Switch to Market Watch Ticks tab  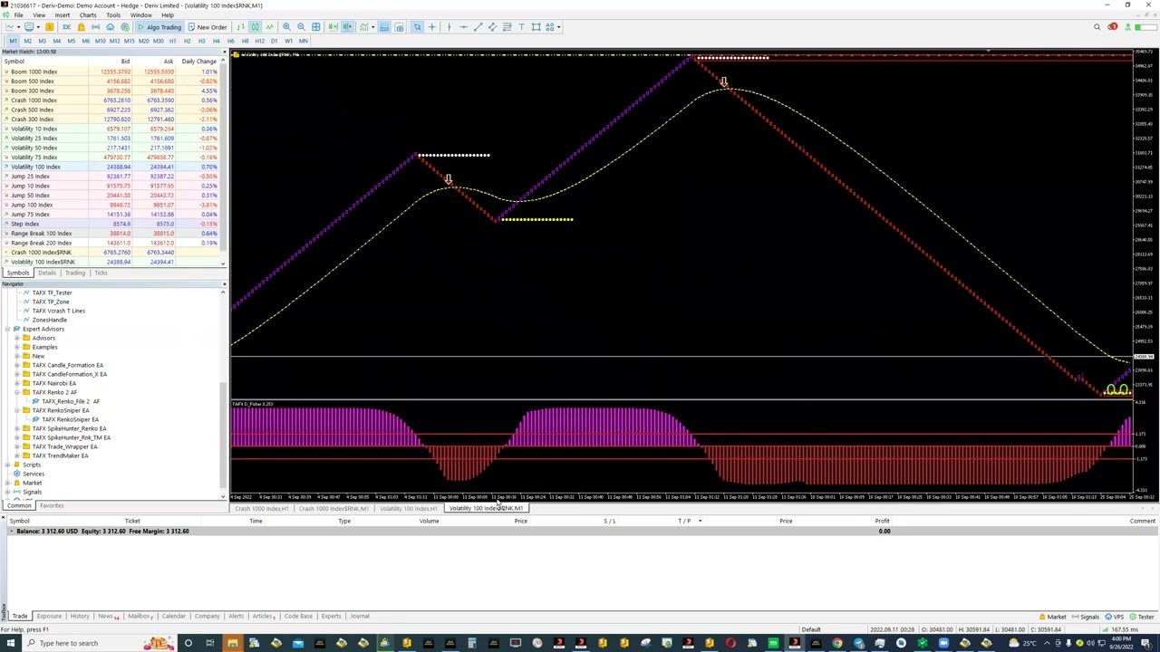pos(100,273)
